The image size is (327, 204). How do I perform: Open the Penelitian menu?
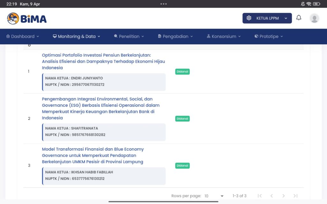tap(129, 36)
